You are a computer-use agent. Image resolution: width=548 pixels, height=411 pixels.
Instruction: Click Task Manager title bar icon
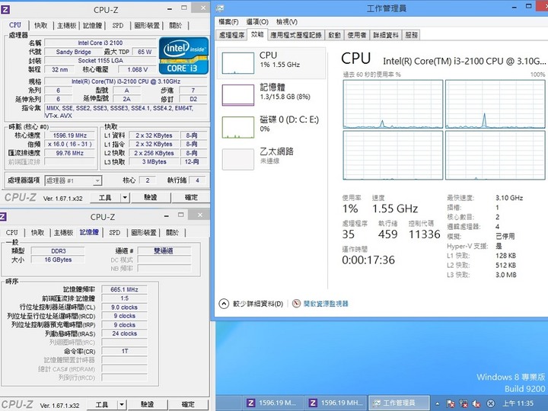pos(220,8)
